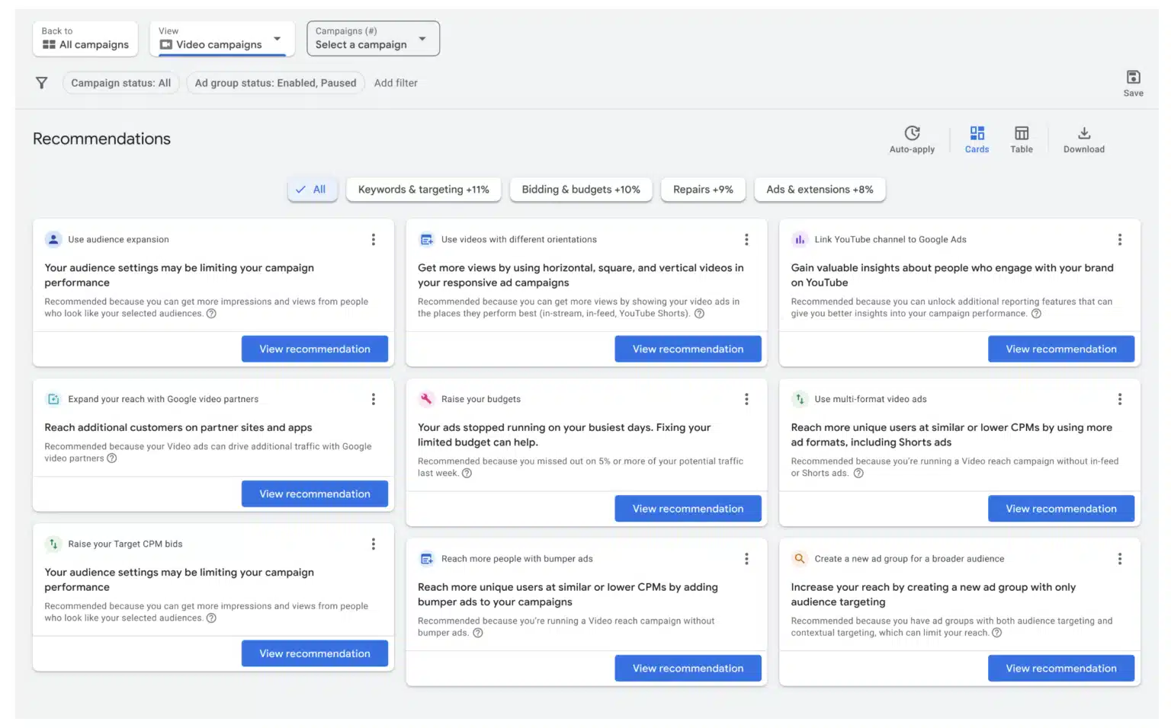Screen dimensions: 1171x728
Task: Click help icon on Raise your budgets card
Action: pyautogui.click(x=467, y=473)
